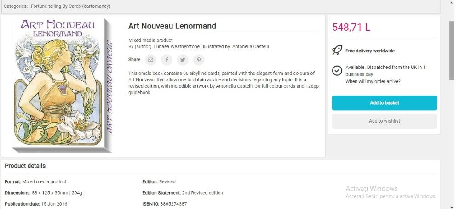
Task: Open the Art Nouveau Lenormand cover image
Action: click(x=63, y=85)
